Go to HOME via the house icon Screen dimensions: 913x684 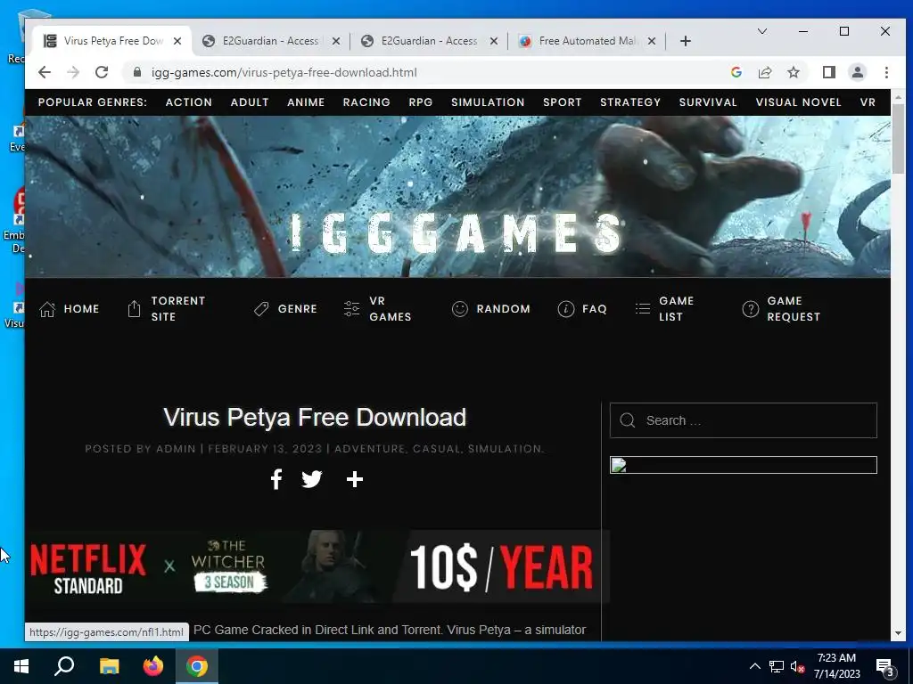tap(47, 309)
